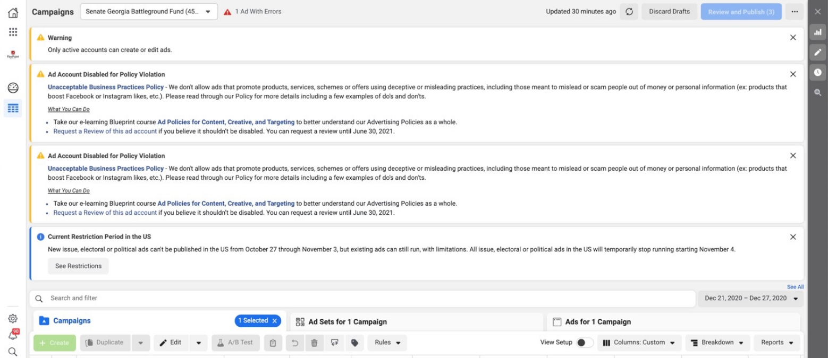The image size is (828, 358).
Task: Click the Edit button in toolbar
Action: pos(171,343)
